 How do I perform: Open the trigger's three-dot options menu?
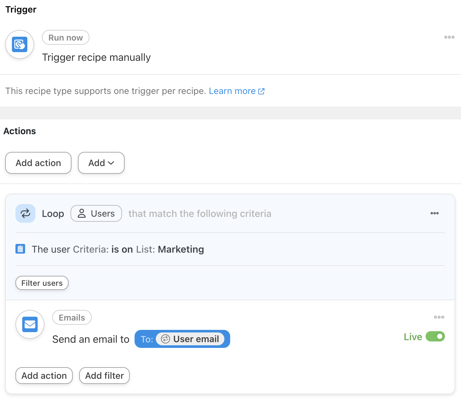[449, 37]
